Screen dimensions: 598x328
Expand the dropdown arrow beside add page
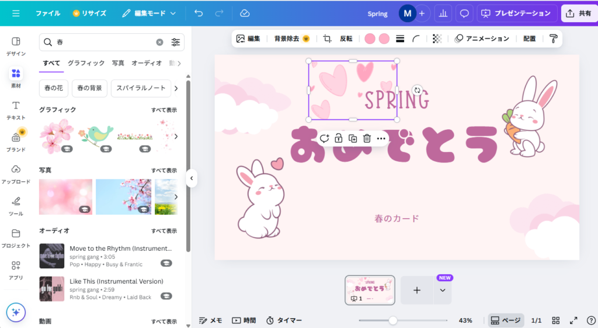pyautogui.click(x=442, y=291)
